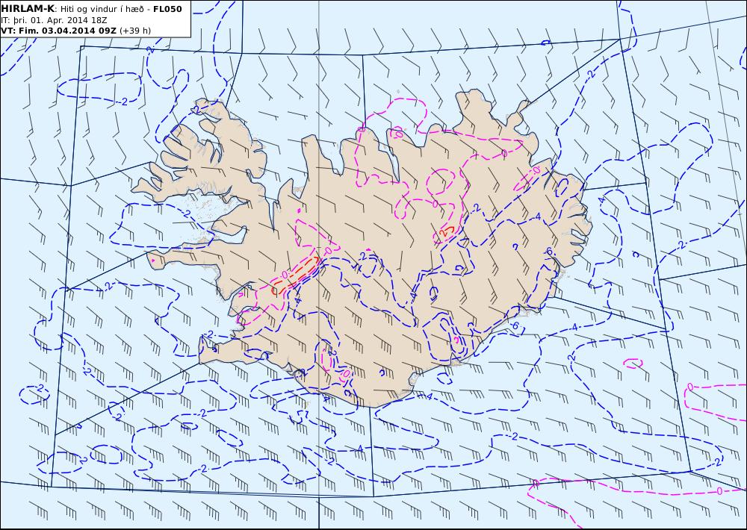
Task: Click the red contour label "2" on the map
Action: click(x=444, y=234)
